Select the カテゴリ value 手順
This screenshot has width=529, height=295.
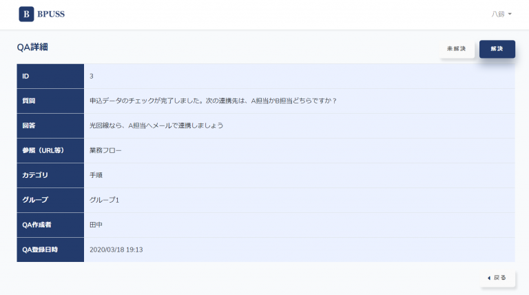coord(96,175)
